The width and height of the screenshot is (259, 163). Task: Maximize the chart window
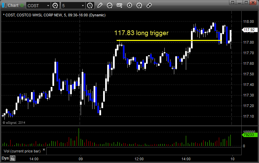click(x=246, y=2)
